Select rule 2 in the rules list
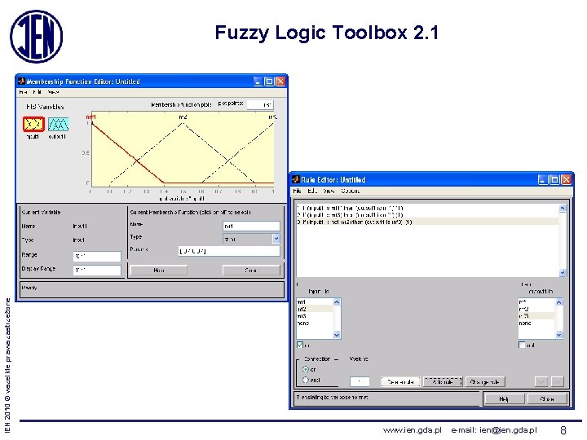Image resolution: width=587 pixels, height=440 pixels. 427,215
